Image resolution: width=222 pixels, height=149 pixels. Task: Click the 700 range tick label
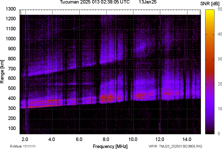(12, 69)
